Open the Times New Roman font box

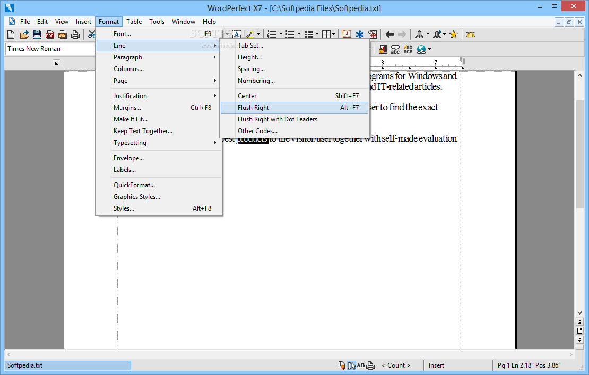click(x=50, y=49)
